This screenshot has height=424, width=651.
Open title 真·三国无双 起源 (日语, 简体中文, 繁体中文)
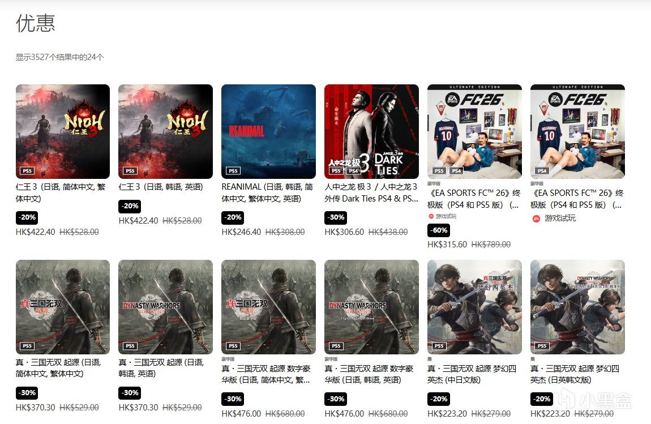(x=58, y=368)
